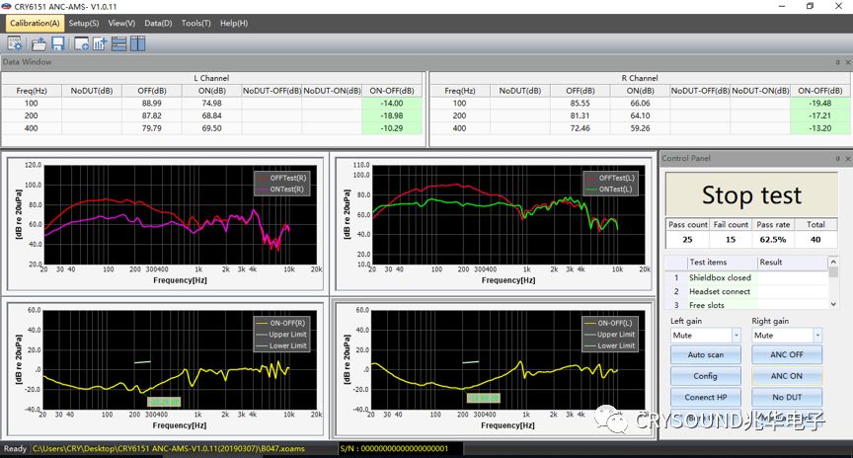Close the Data Window panel
Screen dimensions: 853x458
pyautogui.click(x=846, y=62)
